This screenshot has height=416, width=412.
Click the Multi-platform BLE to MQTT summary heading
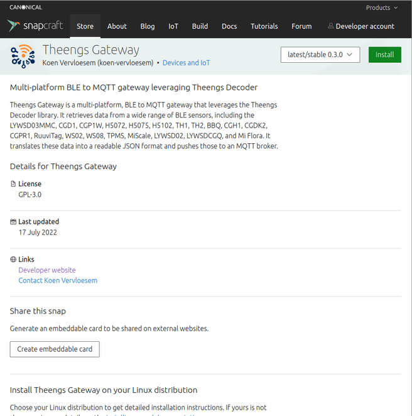(x=134, y=87)
